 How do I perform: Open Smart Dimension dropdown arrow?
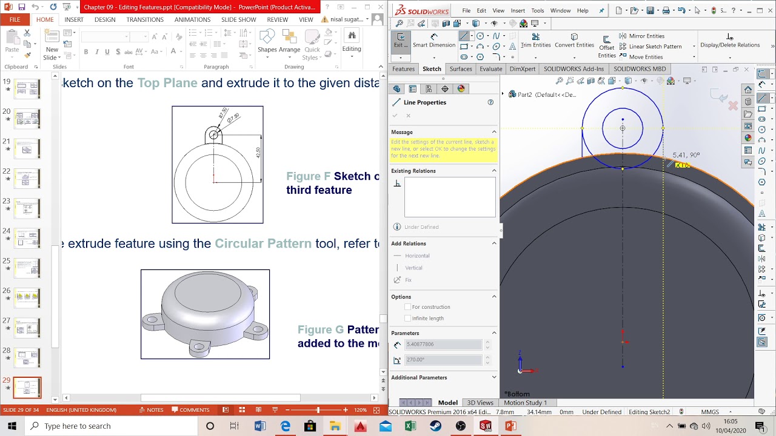pyautogui.click(x=434, y=58)
